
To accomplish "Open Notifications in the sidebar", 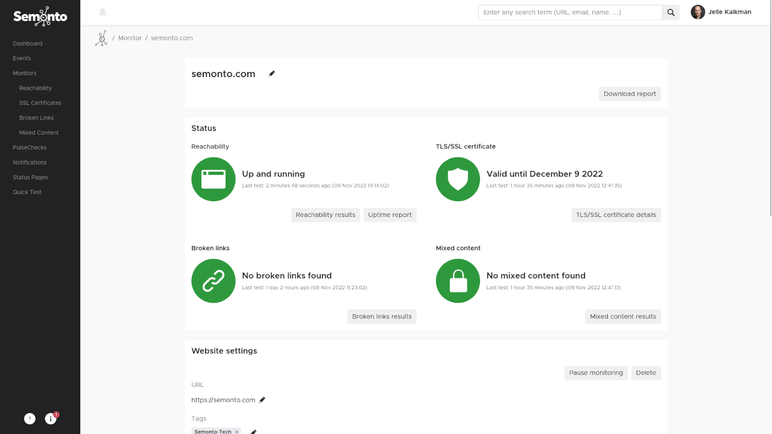I will [x=30, y=162].
